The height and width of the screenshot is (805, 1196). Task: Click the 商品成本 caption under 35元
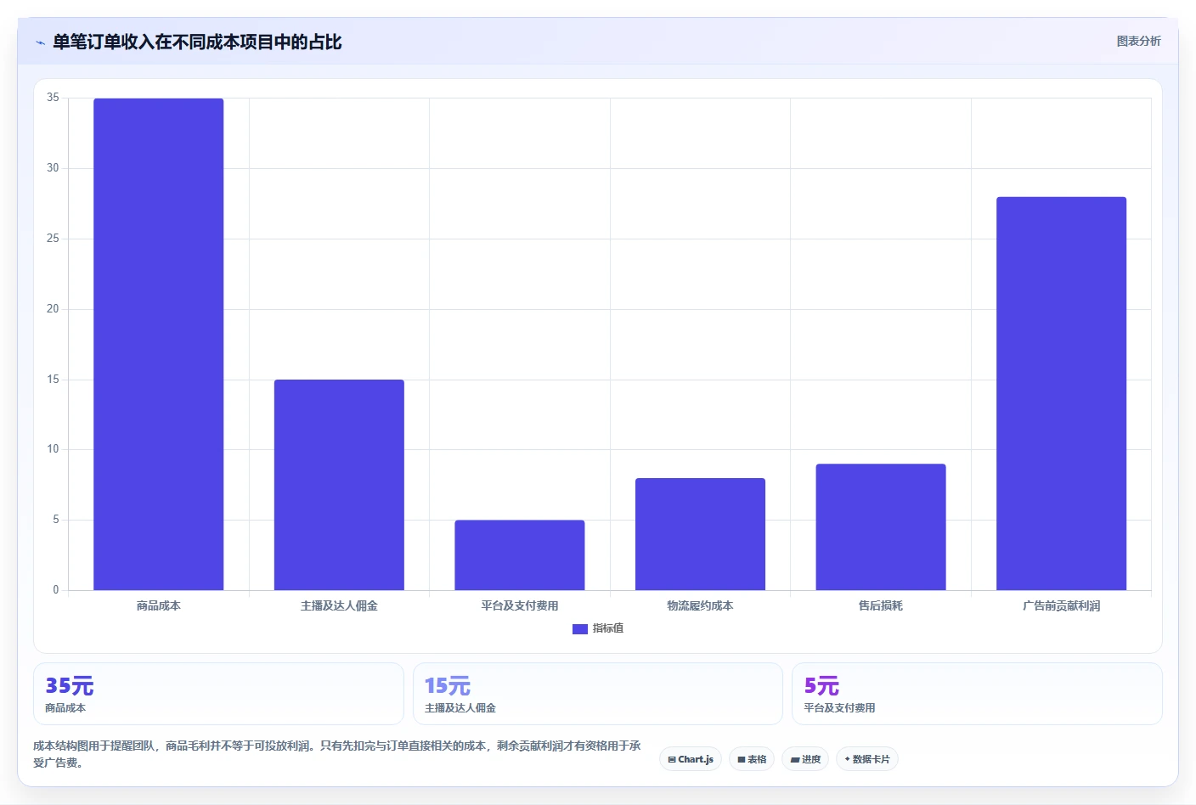[65, 707]
